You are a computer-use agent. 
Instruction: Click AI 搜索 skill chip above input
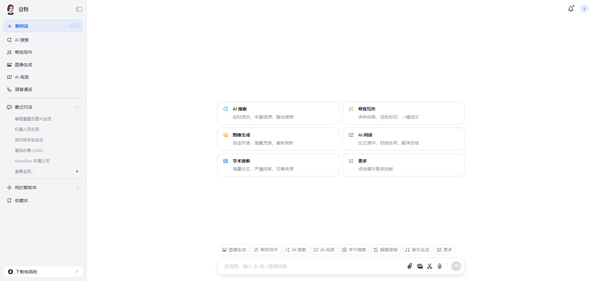[x=296, y=250]
